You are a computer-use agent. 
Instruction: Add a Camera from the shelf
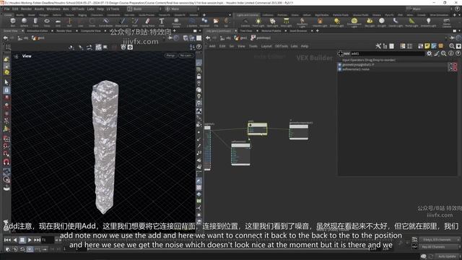[245, 22]
